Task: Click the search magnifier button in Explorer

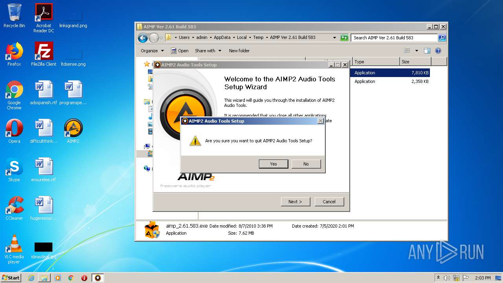Action: coord(442,38)
